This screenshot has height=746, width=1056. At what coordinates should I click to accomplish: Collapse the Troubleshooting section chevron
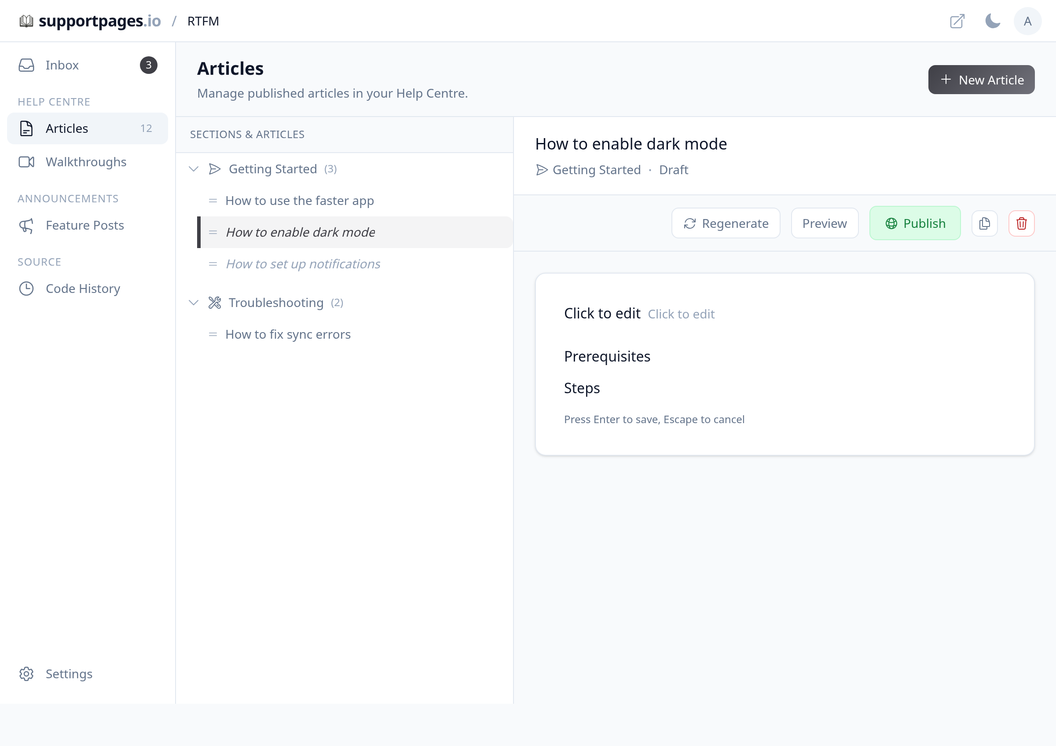click(x=194, y=303)
